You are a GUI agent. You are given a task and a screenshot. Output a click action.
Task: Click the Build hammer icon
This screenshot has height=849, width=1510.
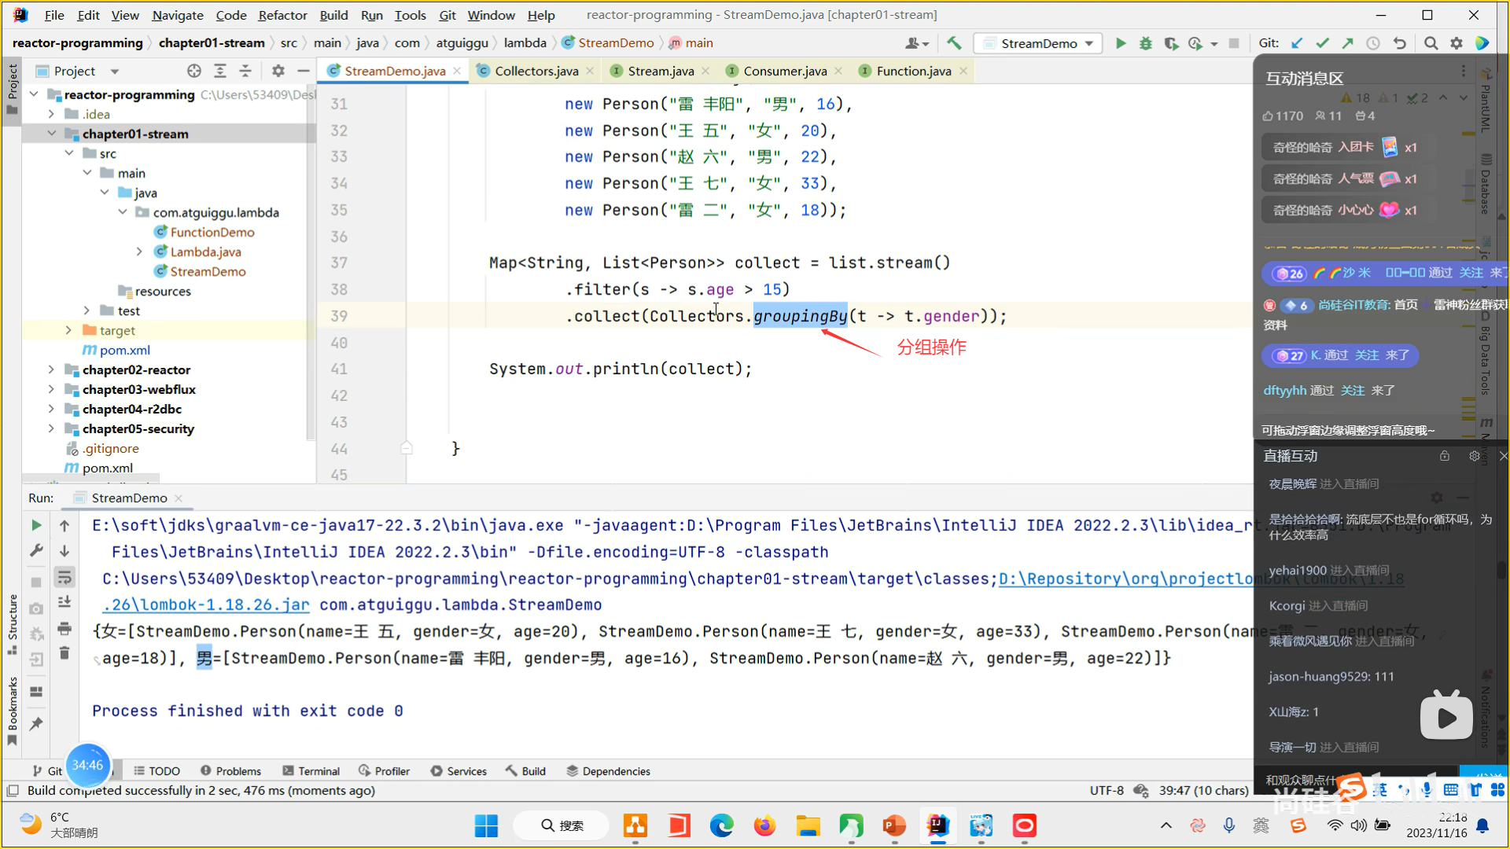coord(954,43)
